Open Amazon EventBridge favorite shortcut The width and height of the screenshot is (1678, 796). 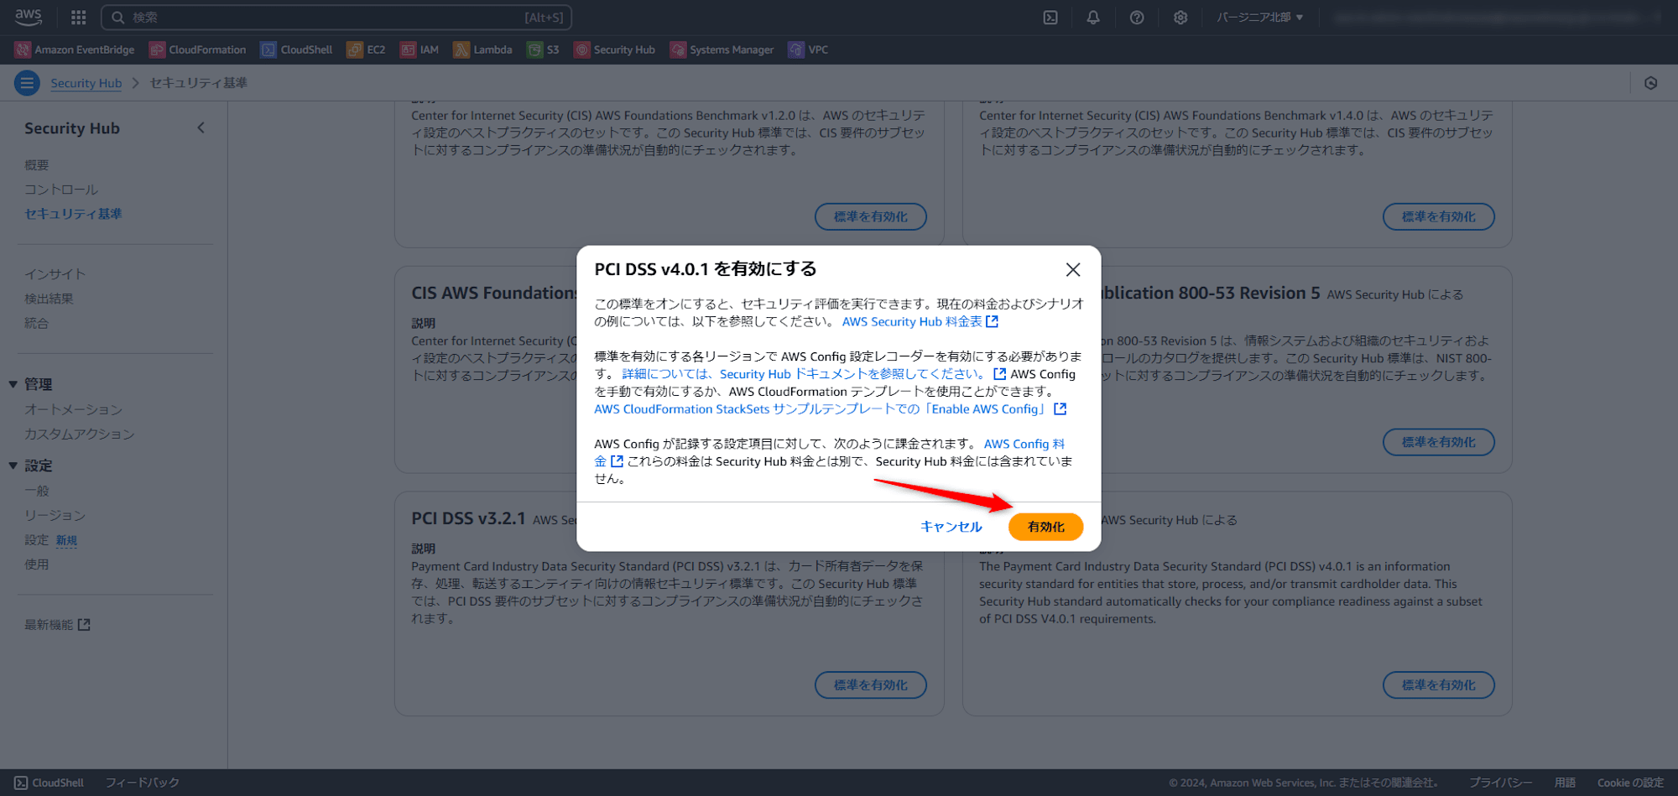pyautogui.click(x=75, y=49)
